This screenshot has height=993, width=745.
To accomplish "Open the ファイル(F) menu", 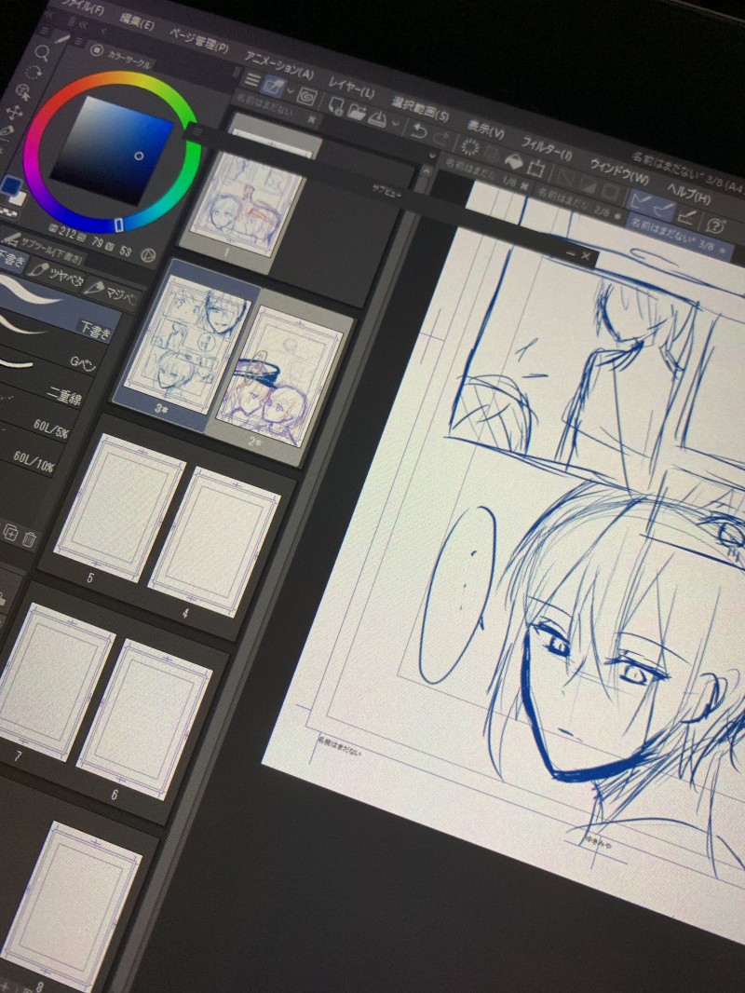I will coord(84,7).
